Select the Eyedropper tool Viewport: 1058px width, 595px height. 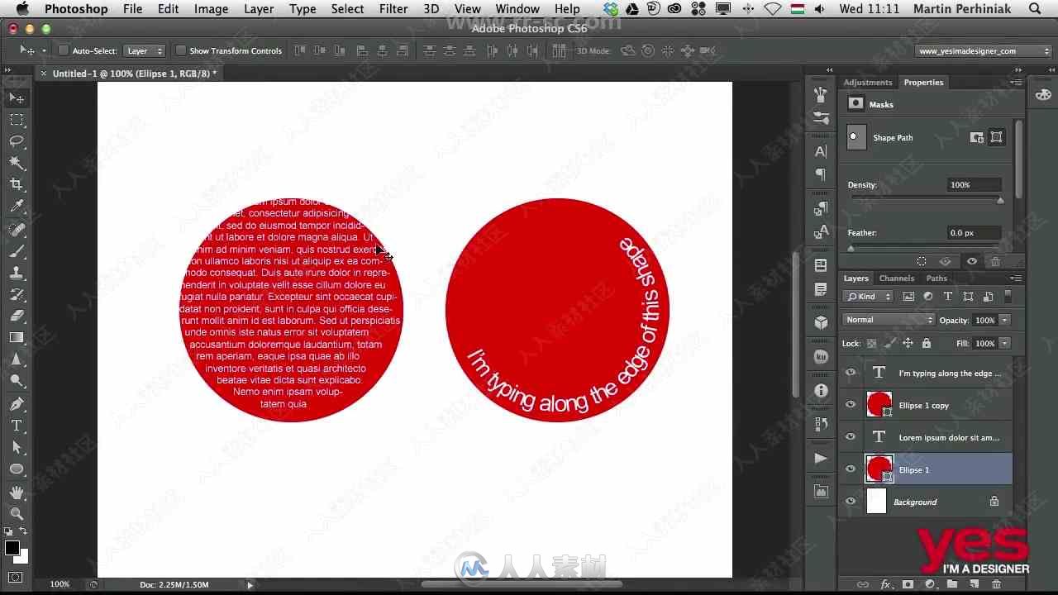click(x=17, y=207)
